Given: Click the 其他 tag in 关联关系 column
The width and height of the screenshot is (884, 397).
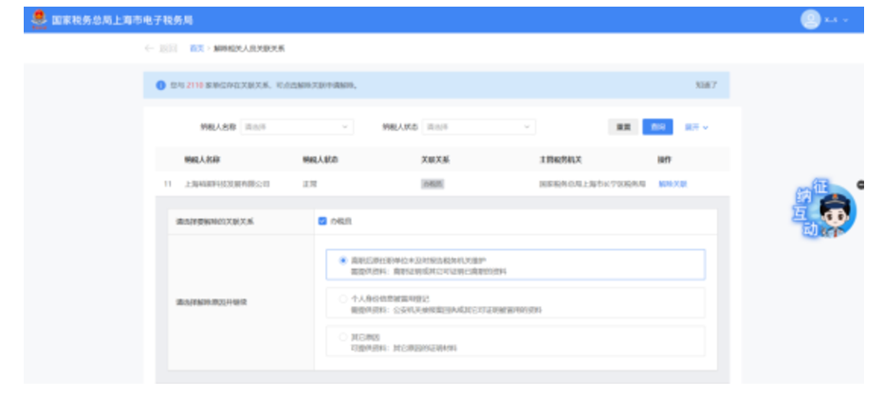Looking at the screenshot, I should pyautogui.click(x=433, y=184).
